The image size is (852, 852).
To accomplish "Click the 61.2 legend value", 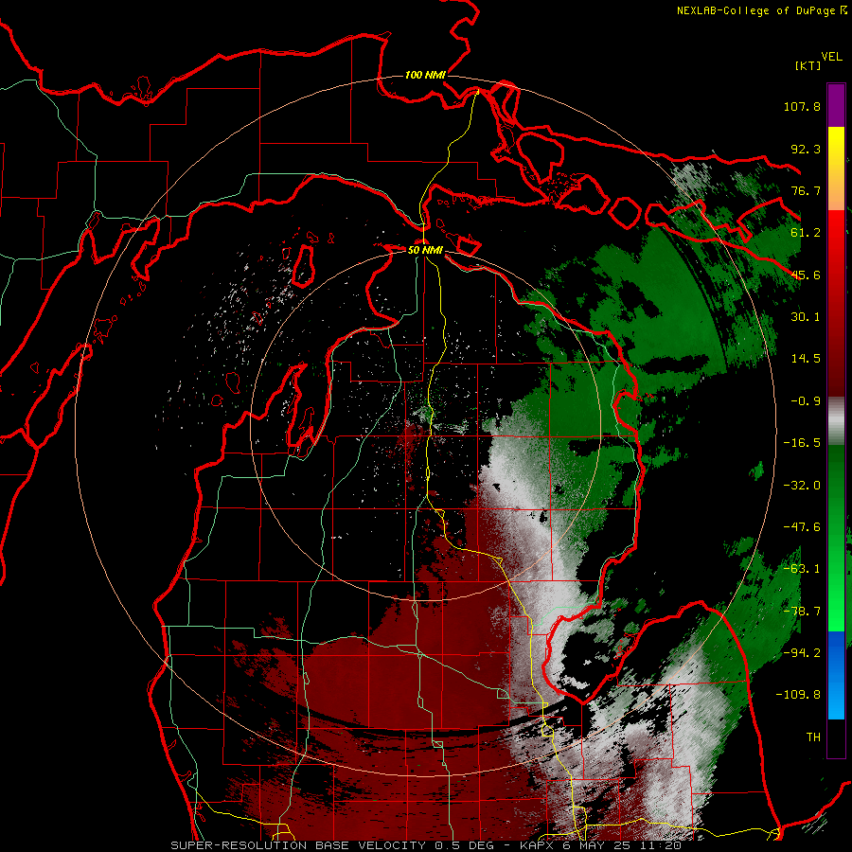I will pos(806,233).
